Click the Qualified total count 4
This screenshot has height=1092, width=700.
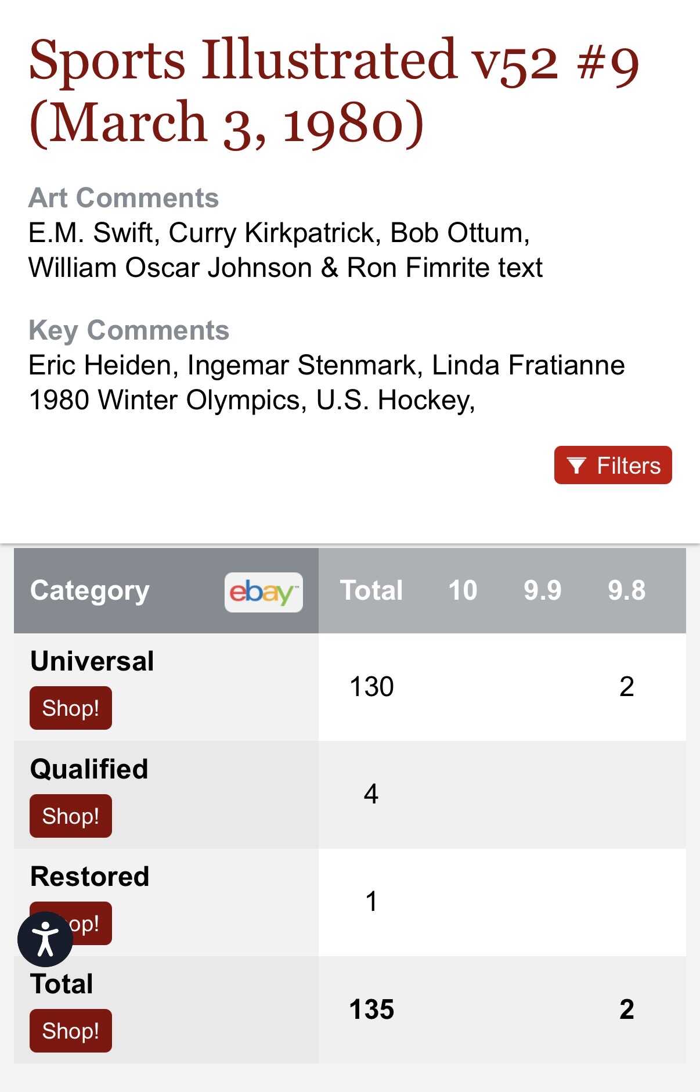(x=371, y=794)
